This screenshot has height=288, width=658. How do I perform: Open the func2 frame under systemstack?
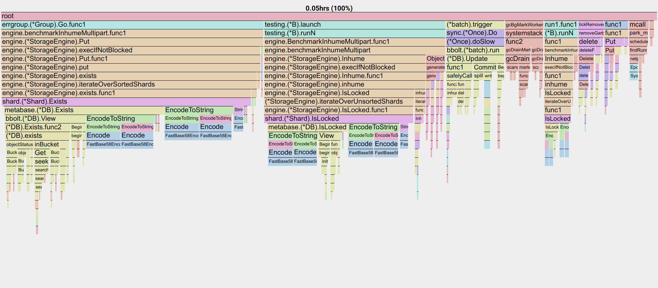coord(524,42)
